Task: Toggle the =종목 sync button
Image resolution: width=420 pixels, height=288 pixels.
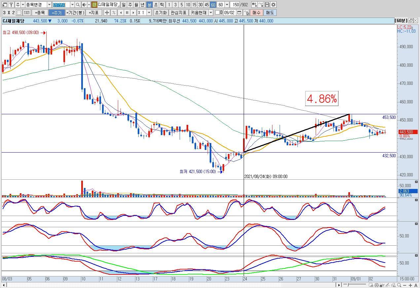Action: tap(40, 13)
